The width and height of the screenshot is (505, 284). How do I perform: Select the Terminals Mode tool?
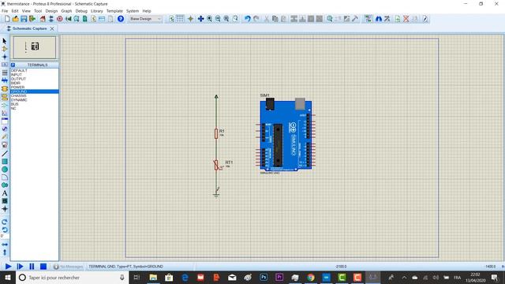click(x=5, y=97)
